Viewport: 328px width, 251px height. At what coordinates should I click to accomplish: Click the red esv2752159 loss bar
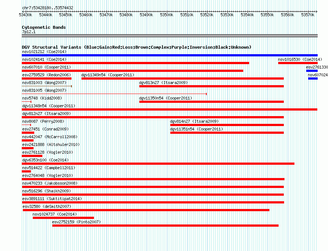(x=165, y=226)
